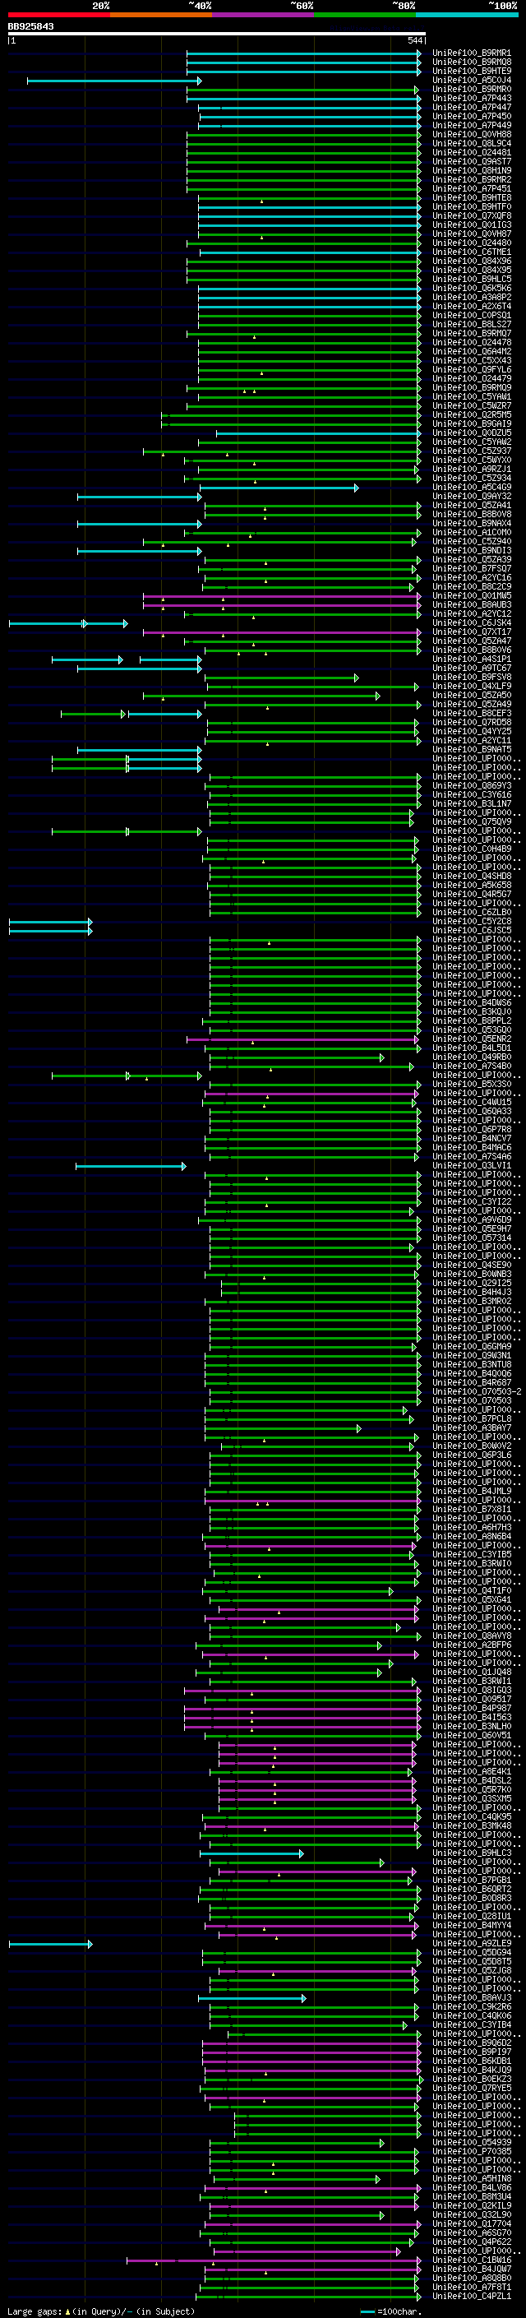This screenshot has height=2318, width=526.
Task: Click the short cyan bar for C5Y2C8
Action: point(50,923)
